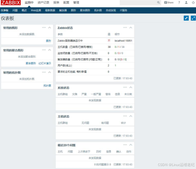Collapse the 最近20个问题 widget
The image size is (196, 169).
pyautogui.click(x=131, y=145)
